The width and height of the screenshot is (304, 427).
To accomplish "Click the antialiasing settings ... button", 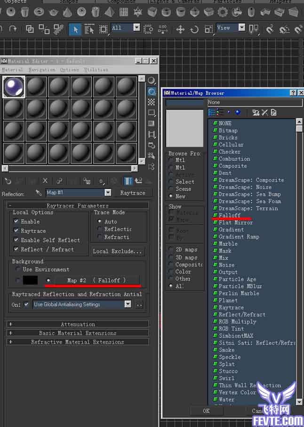I will click(139, 305).
